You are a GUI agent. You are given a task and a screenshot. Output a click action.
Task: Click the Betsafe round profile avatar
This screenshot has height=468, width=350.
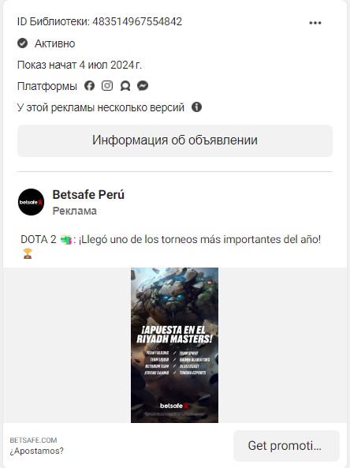31,202
